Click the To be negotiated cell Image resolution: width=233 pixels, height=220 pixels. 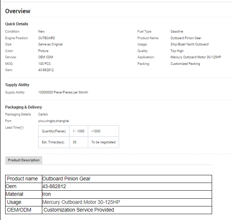[x=103, y=142]
